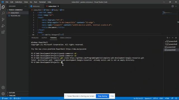Expand the OUTLINE section
The height and width of the screenshot is (100, 179).
(x=12, y=92)
